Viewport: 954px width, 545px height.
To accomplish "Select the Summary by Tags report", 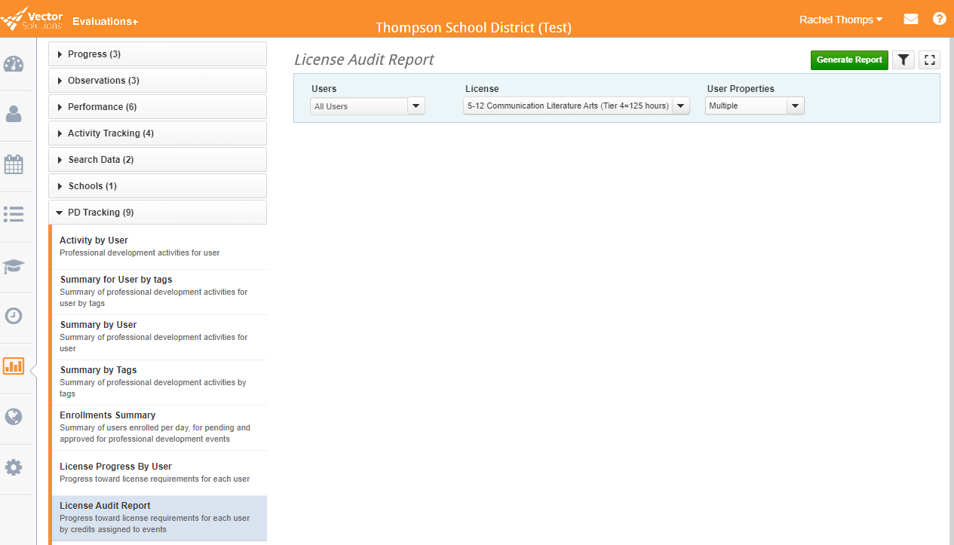I will click(x=159, y=382).
